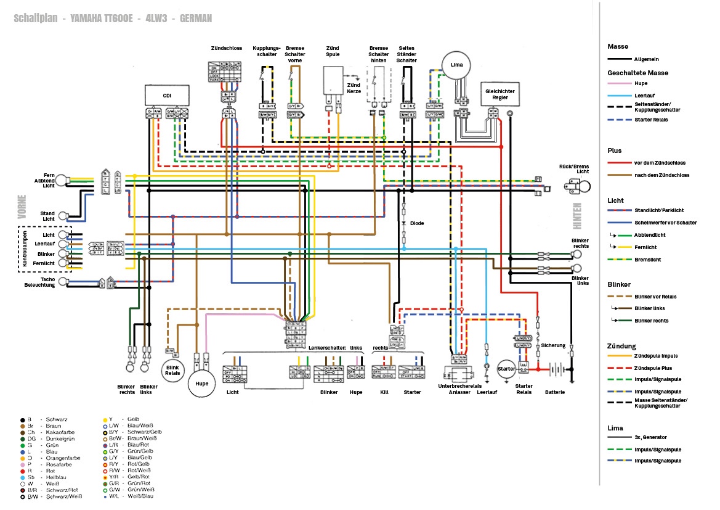Click the Leerlauf Kontrollampe bulb
The image size is (720, 510).
coord(63,244)
